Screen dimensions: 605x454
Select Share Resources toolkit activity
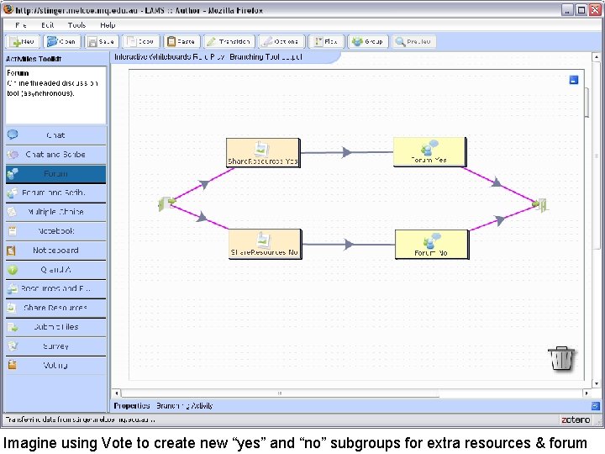(x=55, y=308)
